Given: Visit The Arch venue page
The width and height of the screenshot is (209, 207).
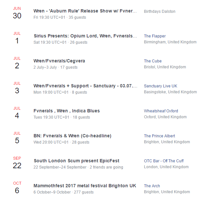Looking at the screenshot, I should click(152, 186).
